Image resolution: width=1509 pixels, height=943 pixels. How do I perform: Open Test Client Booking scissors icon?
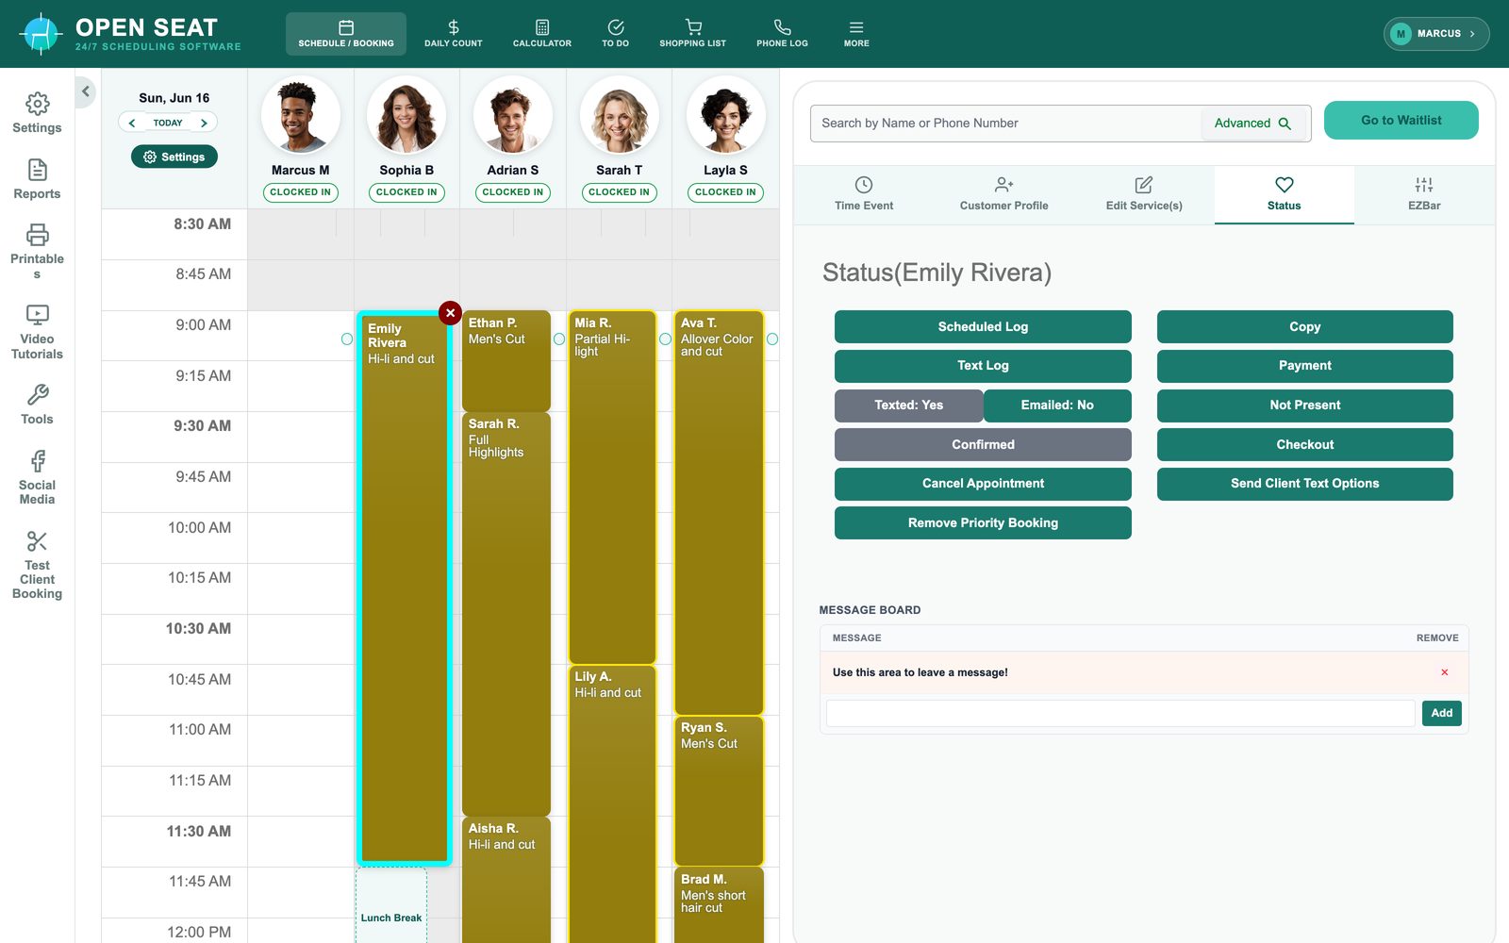point(37,565)
